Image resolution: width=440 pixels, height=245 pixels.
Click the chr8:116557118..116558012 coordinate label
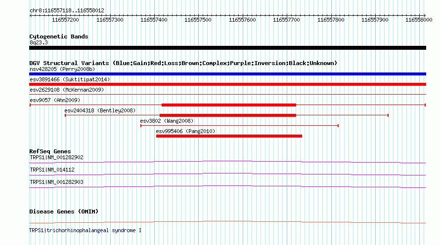coord(67,10)
